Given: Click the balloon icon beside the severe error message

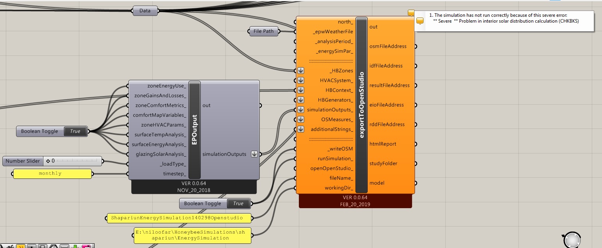Looking at the screenshot, I should pyautogui.click(x=420, y=21).
